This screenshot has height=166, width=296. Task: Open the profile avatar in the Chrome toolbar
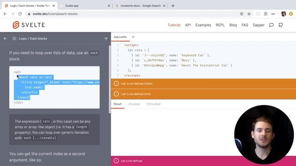(283, 14)
